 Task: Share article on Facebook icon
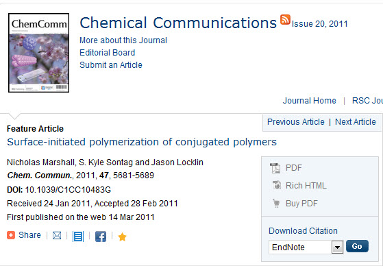(x=101, y=237)
